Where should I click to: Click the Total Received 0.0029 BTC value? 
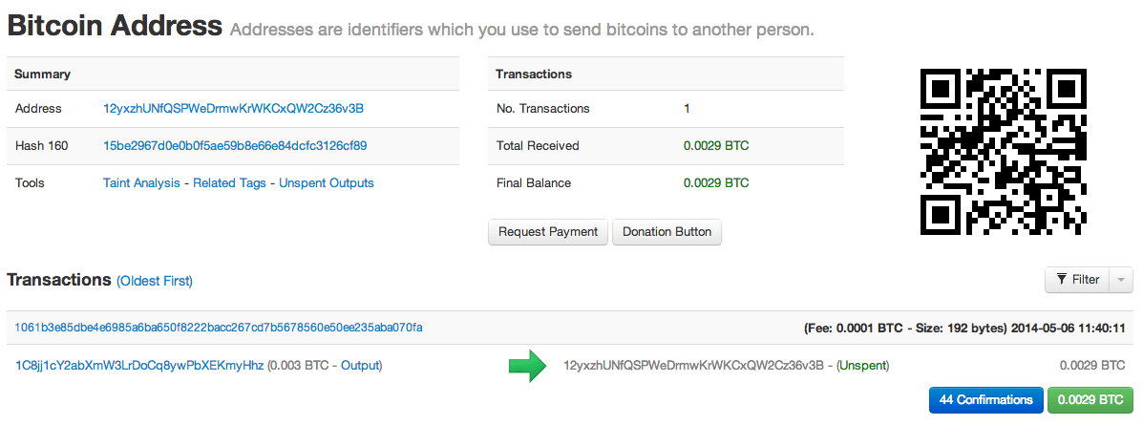click(716, 146)
